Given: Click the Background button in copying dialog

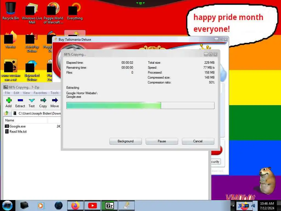Looking at the screenshot, I should (x=126, y=141).
